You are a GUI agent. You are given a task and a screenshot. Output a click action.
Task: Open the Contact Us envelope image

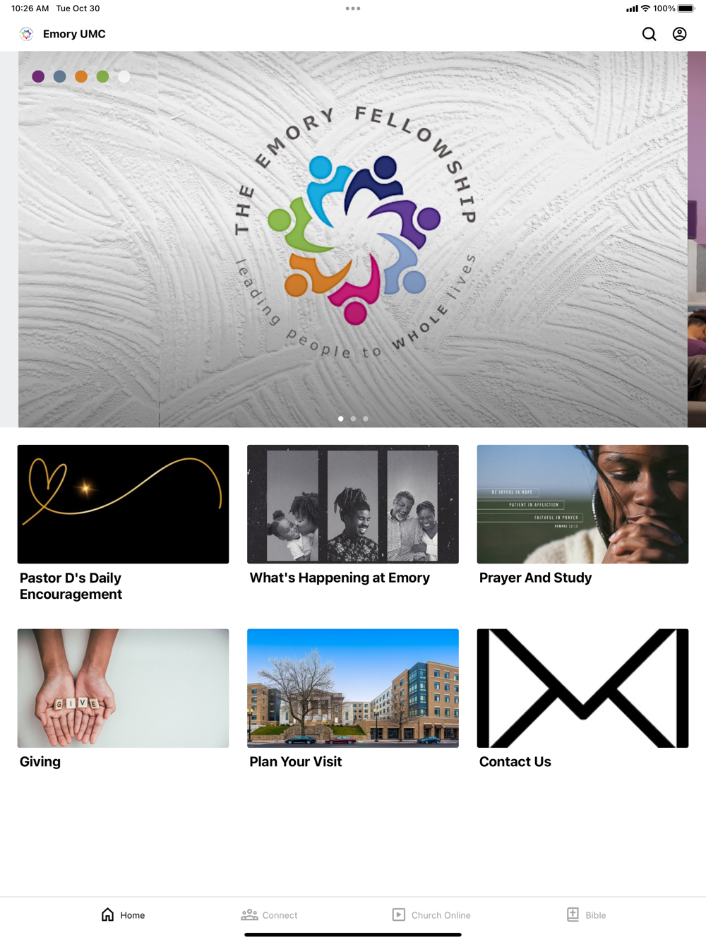(x=582, y=688)
